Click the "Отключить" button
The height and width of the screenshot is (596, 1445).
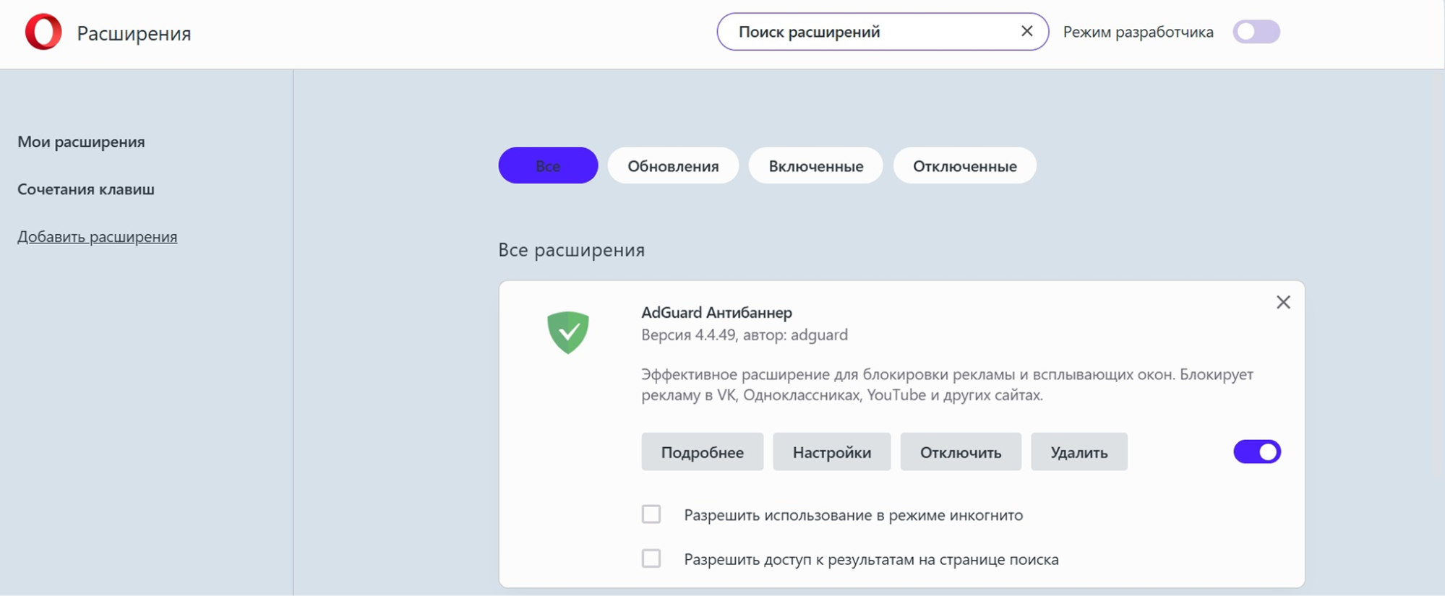960,452
